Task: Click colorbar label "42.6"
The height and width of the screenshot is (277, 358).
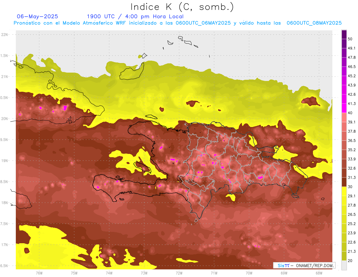Action: [x=352, y=94]
